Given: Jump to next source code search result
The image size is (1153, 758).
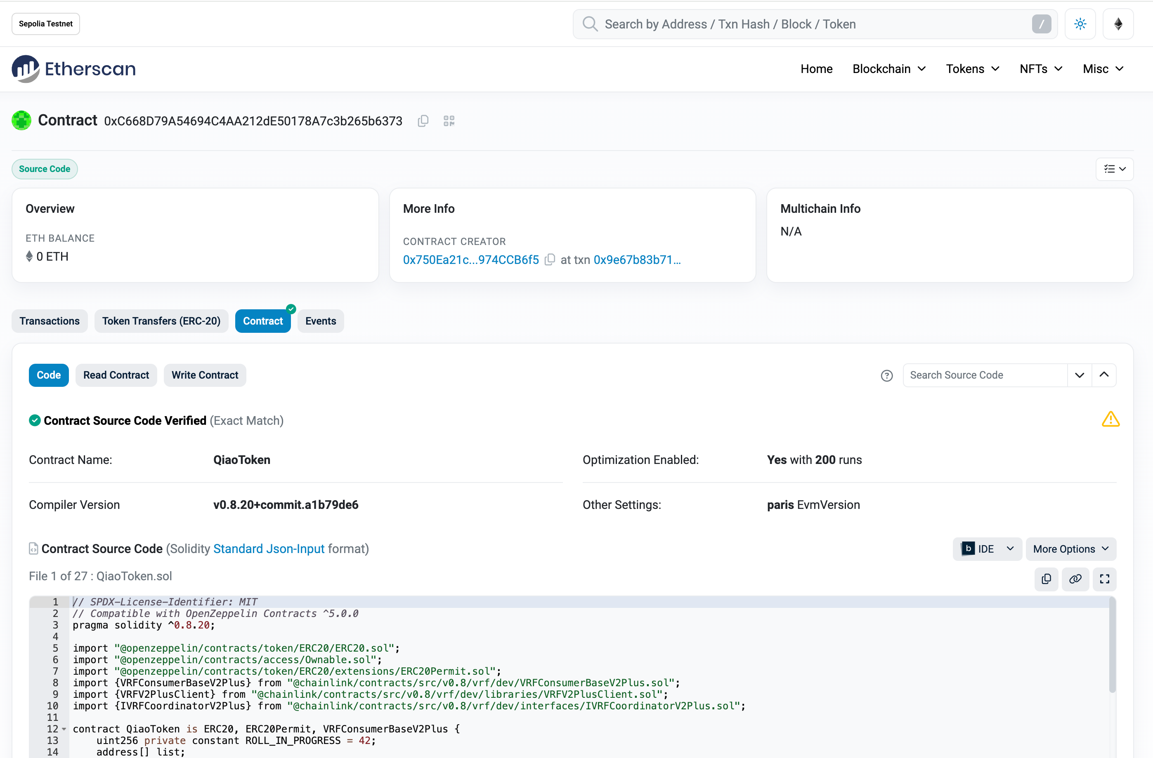Looking at the screenshot, I should (1080, 375).
